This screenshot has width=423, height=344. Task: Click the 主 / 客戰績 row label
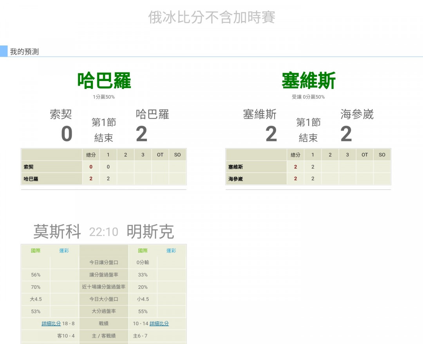coord(104,336)
